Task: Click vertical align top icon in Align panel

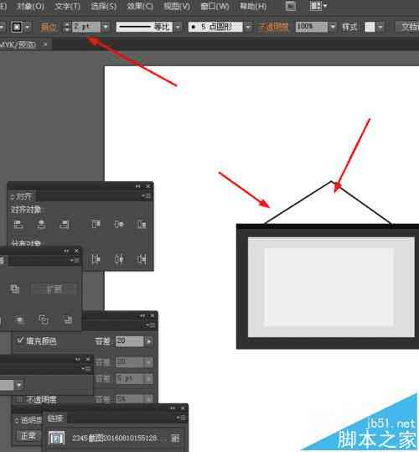Action: point(96,224)
